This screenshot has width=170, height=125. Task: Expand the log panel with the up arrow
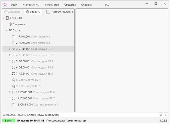point(166,115)
